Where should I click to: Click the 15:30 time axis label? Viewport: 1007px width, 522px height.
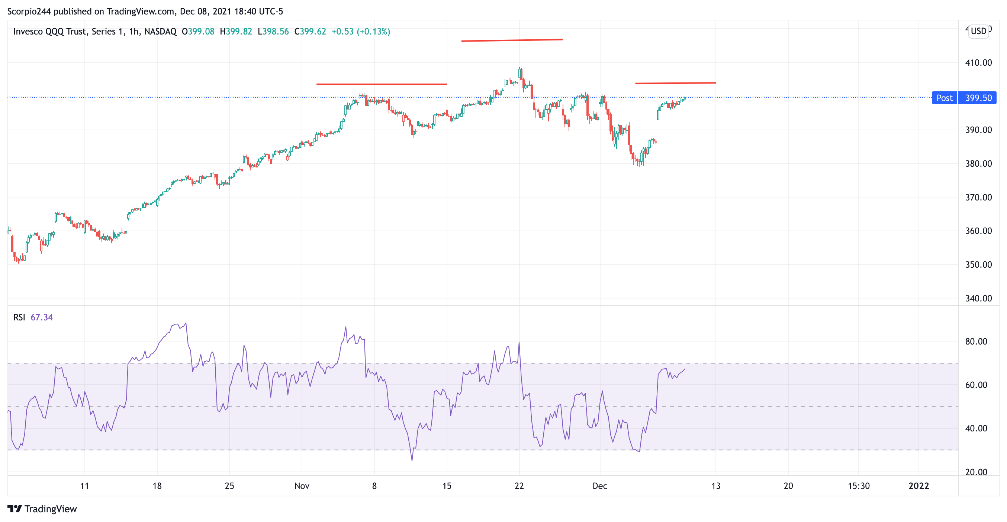[859, 486]
